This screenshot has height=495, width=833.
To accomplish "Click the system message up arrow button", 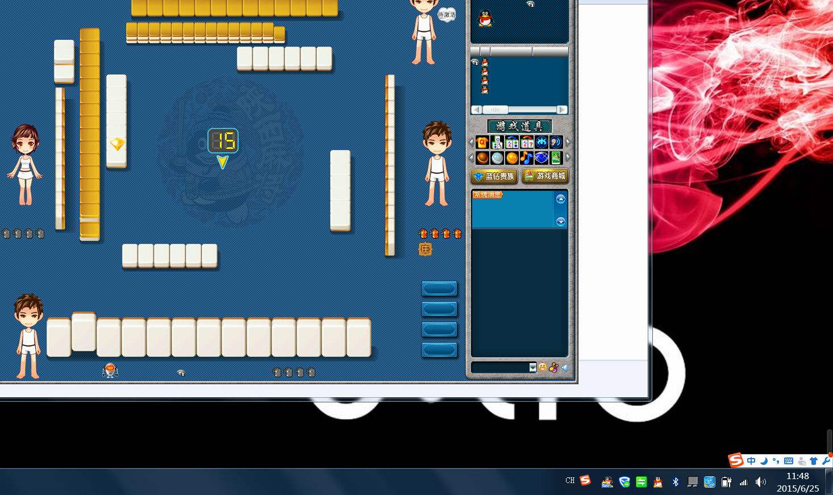I will pos(561,199).
